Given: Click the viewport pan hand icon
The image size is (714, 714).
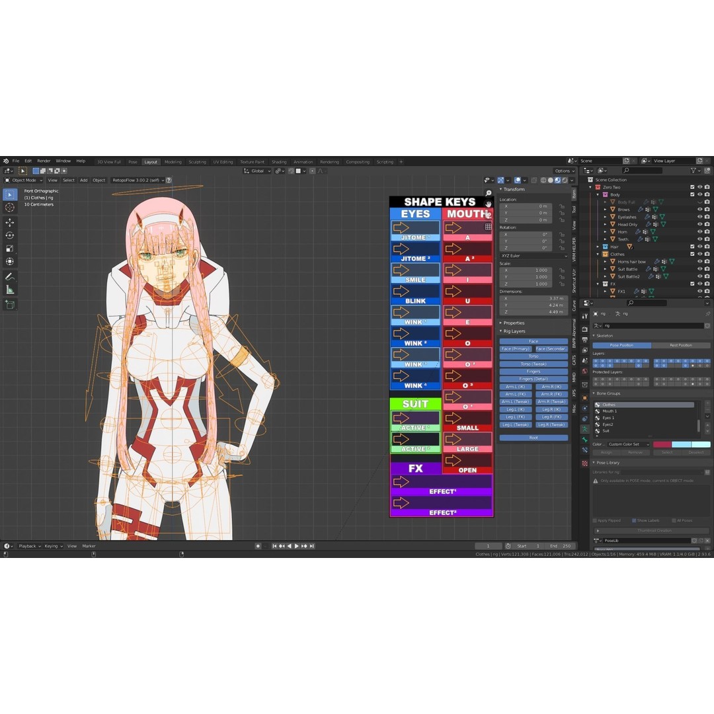Looking at the screenshot, I should [x=488, y=204].
